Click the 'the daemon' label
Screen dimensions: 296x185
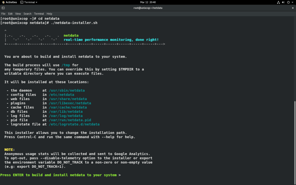click(x=21, y=90)
